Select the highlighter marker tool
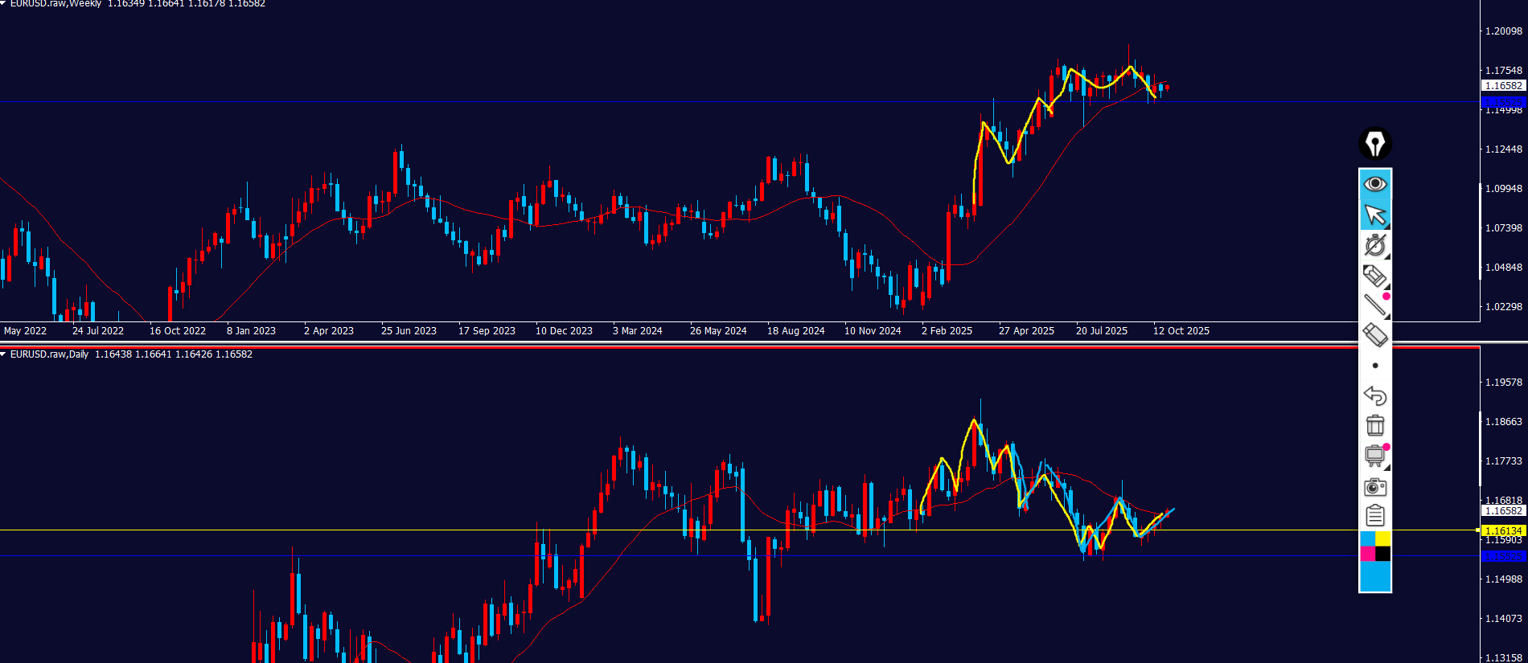 1375,276
